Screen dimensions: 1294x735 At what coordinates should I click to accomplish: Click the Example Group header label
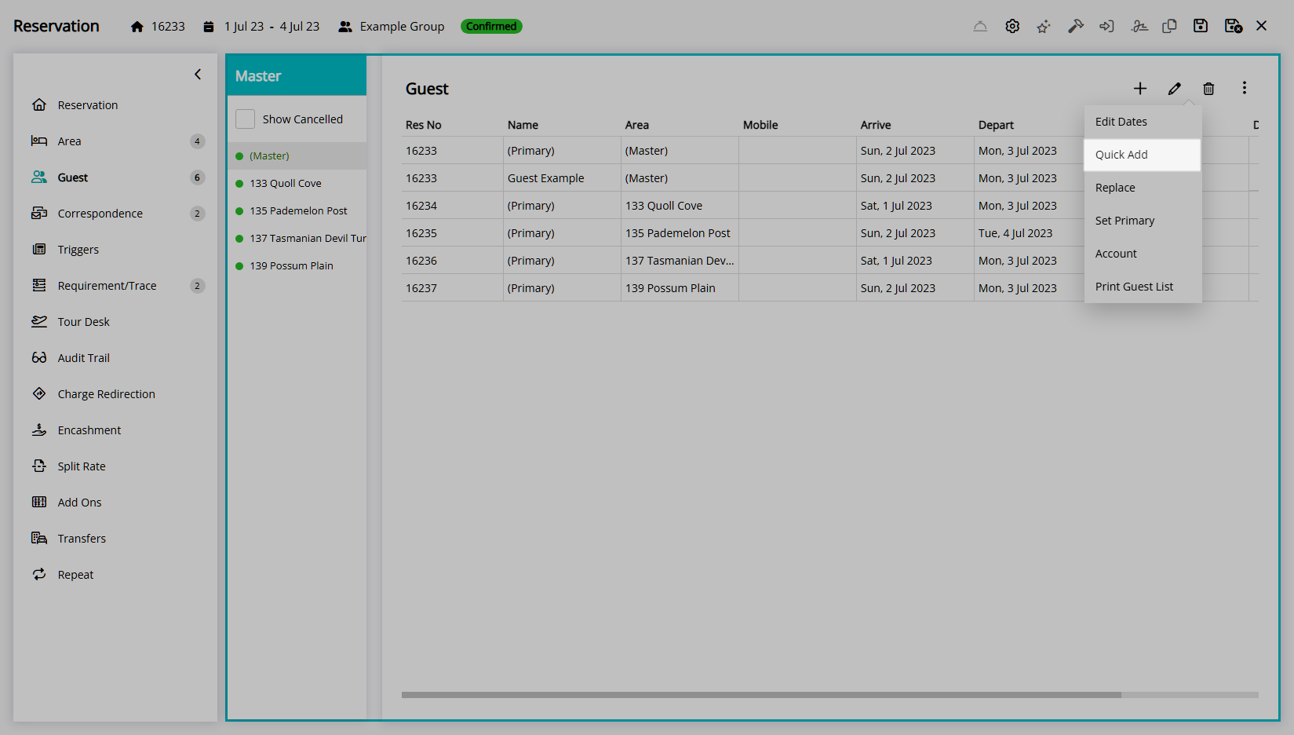click(402, 27)
